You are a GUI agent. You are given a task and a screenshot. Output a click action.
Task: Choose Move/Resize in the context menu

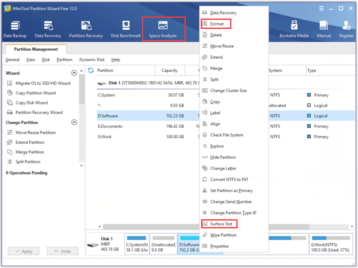click(x=234, y=46)
